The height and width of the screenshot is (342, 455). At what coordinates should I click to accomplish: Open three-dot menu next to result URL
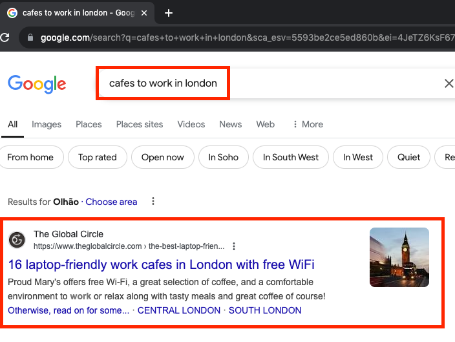(234, 246)
